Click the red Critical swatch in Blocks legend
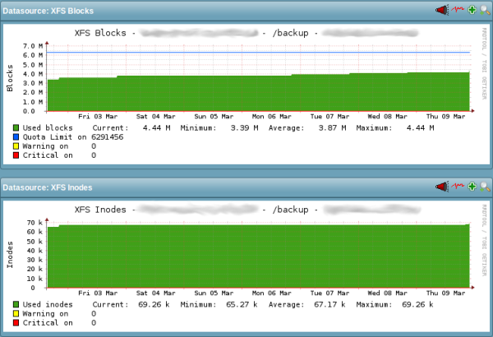 pos(16,155)
